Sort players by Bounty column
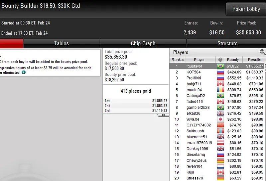The width and height of the screenshot is (266, 181). pos(234,60)
